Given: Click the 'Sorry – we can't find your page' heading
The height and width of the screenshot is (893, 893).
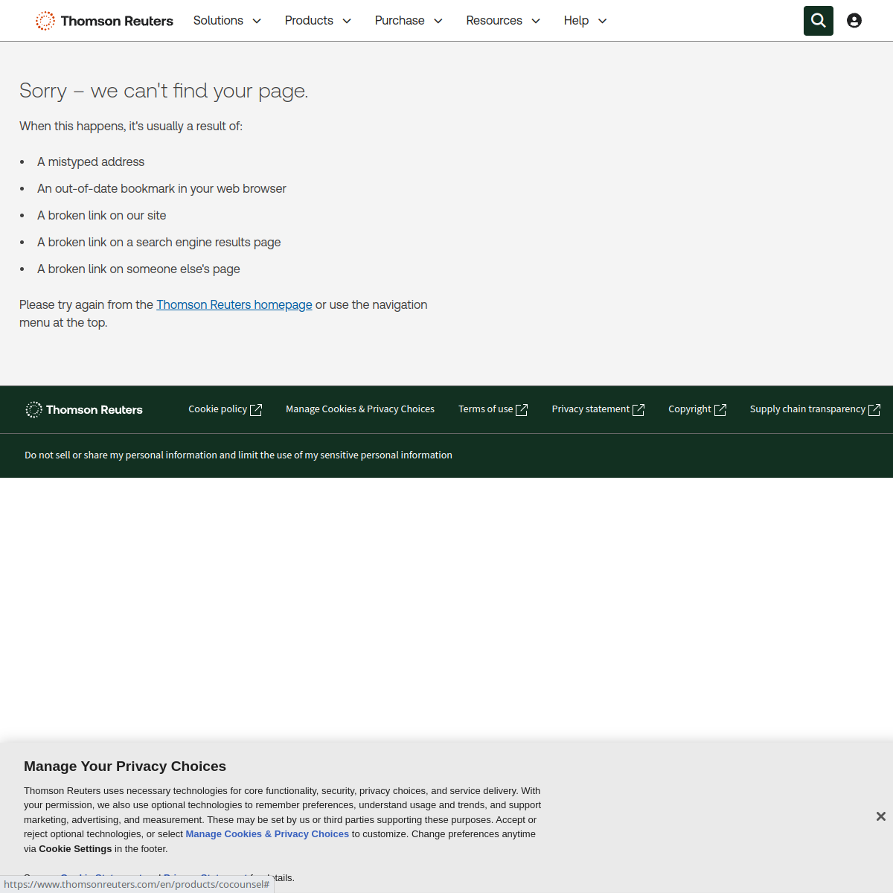Looking at the screenshot, I should 164,91.
